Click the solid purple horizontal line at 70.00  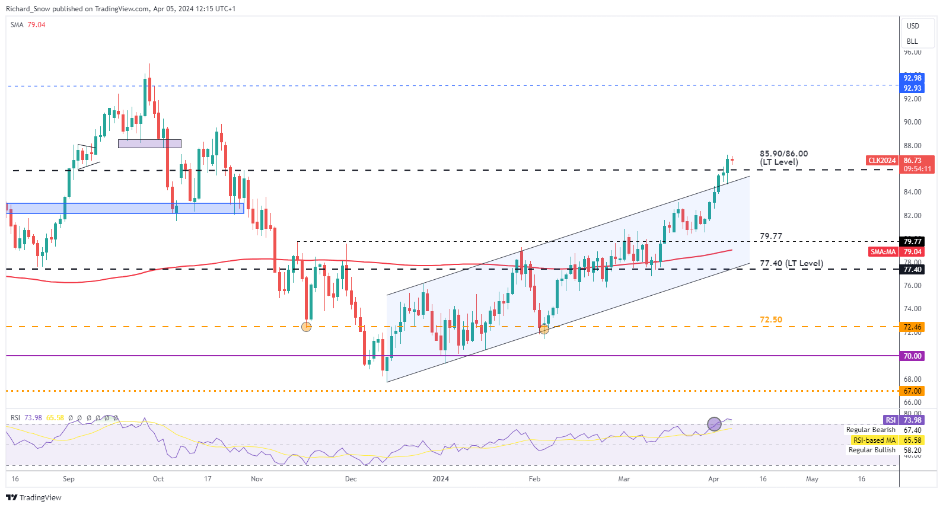453,356
